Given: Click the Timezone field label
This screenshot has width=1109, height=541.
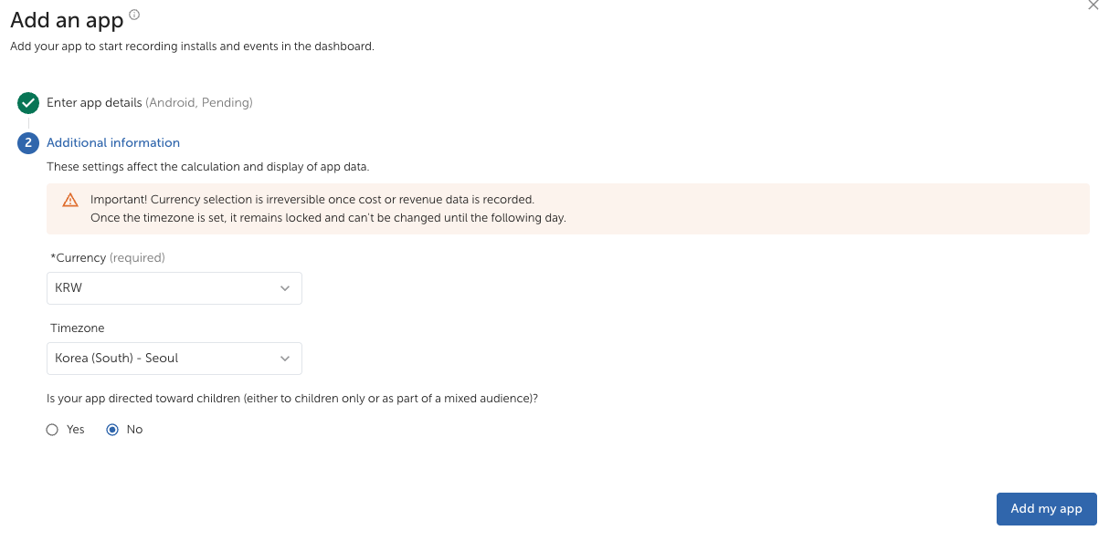Looking at the screenshot, I should (78, 328).
